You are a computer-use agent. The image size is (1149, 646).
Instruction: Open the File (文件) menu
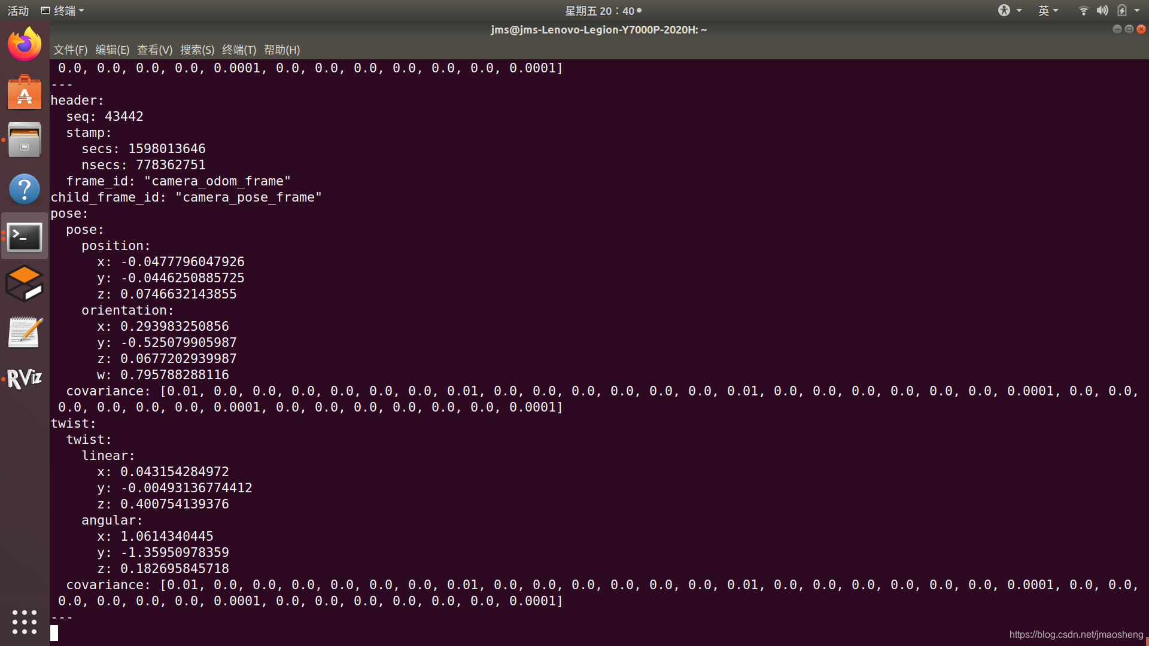[x=70, y=50]
